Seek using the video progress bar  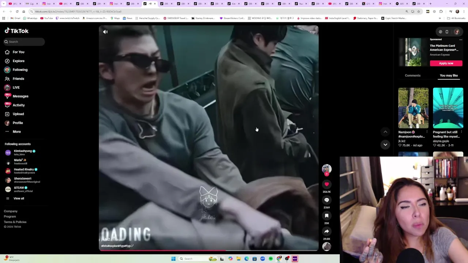pyautogui.click(x=208, y=251)
